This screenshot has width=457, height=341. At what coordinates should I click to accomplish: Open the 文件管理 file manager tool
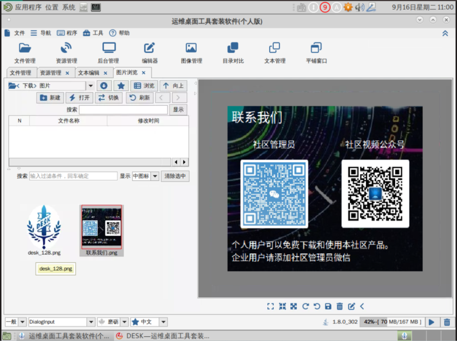click(25, 53)
